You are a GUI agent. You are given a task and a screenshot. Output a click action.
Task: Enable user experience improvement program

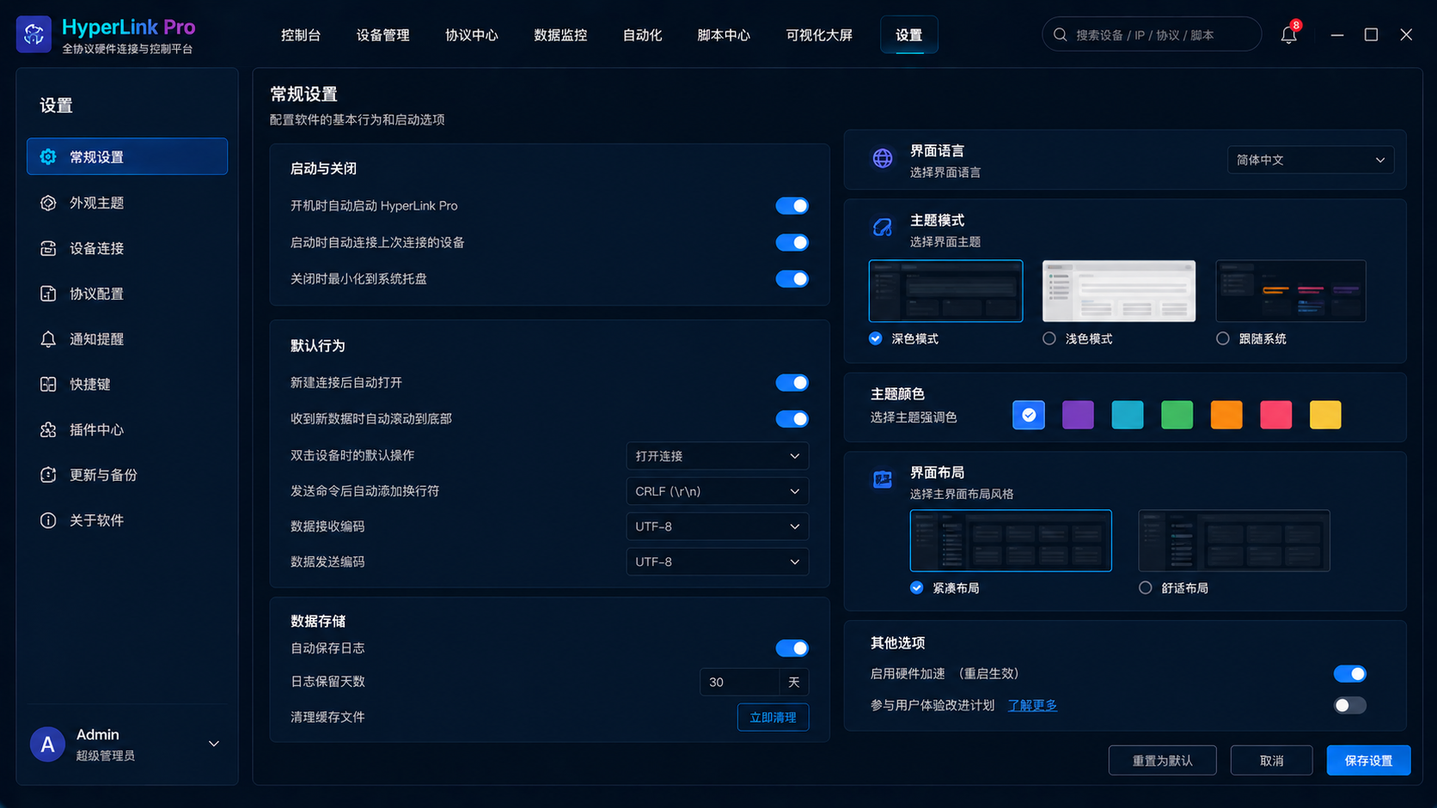[1349, 706]
